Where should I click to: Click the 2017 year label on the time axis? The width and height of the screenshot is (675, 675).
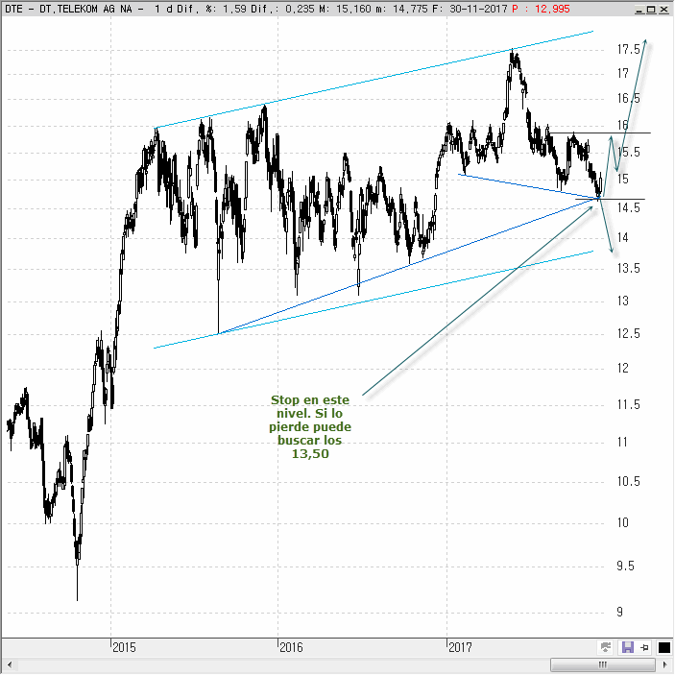coord(460,647)
